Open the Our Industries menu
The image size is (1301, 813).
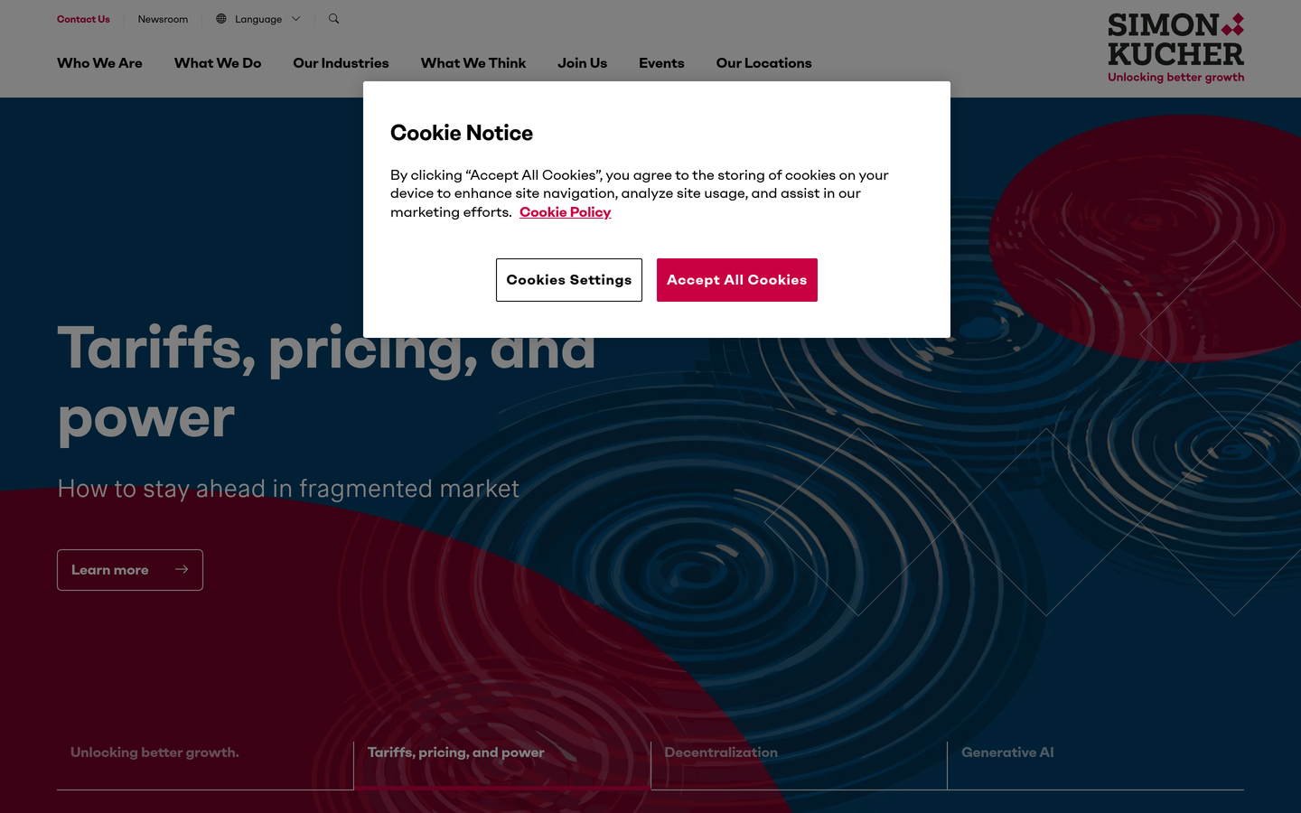click(x=341, y=63)
